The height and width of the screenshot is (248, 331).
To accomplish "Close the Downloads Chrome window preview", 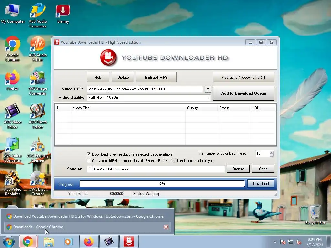I will 166,227.
